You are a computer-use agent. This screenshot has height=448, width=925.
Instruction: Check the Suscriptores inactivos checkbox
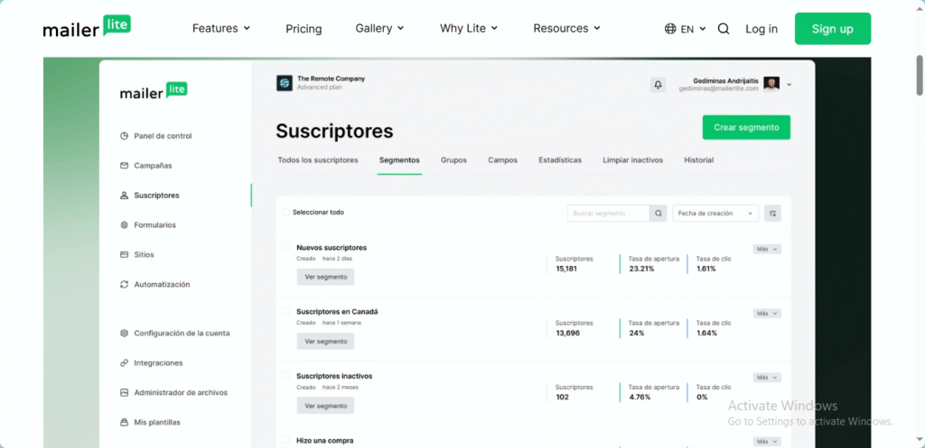click(286, 375)
